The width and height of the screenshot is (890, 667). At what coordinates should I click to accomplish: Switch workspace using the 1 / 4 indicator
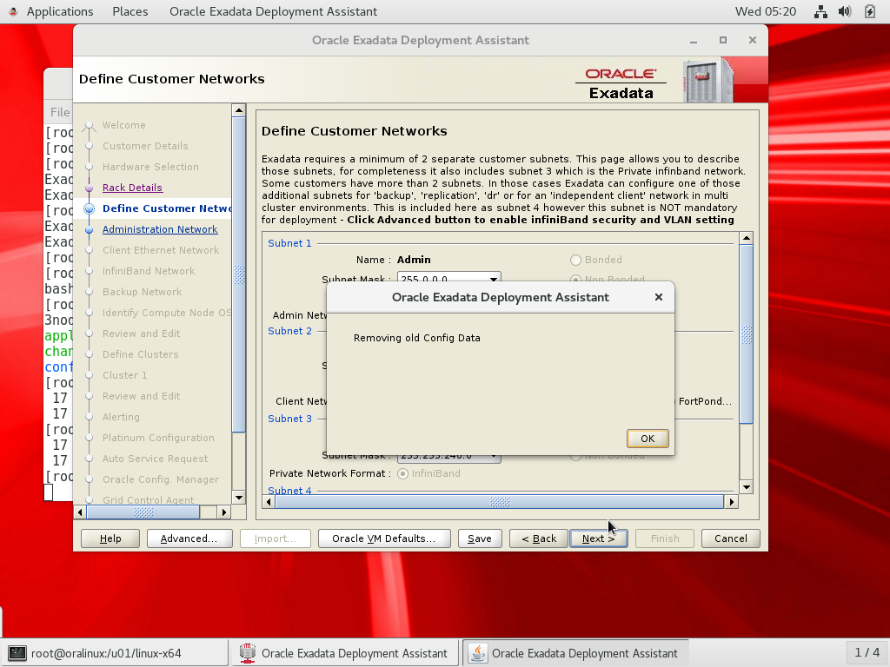(x=867, y=652)
